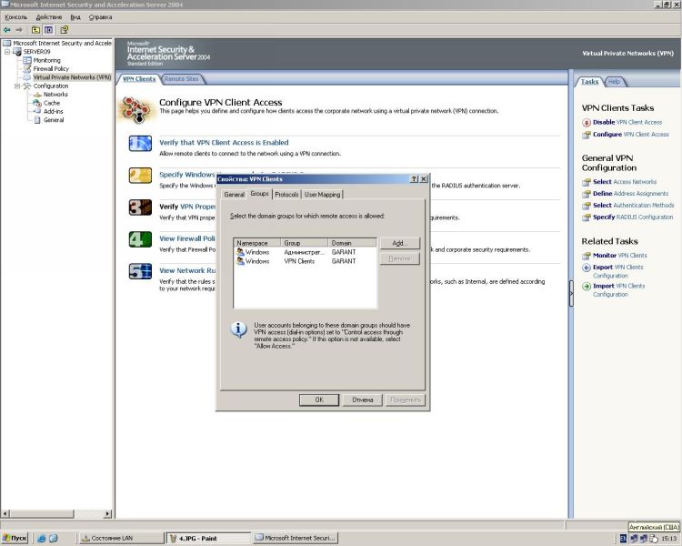Select Networks under Configuration
This screenshot has width=682, height=546.
55,94
